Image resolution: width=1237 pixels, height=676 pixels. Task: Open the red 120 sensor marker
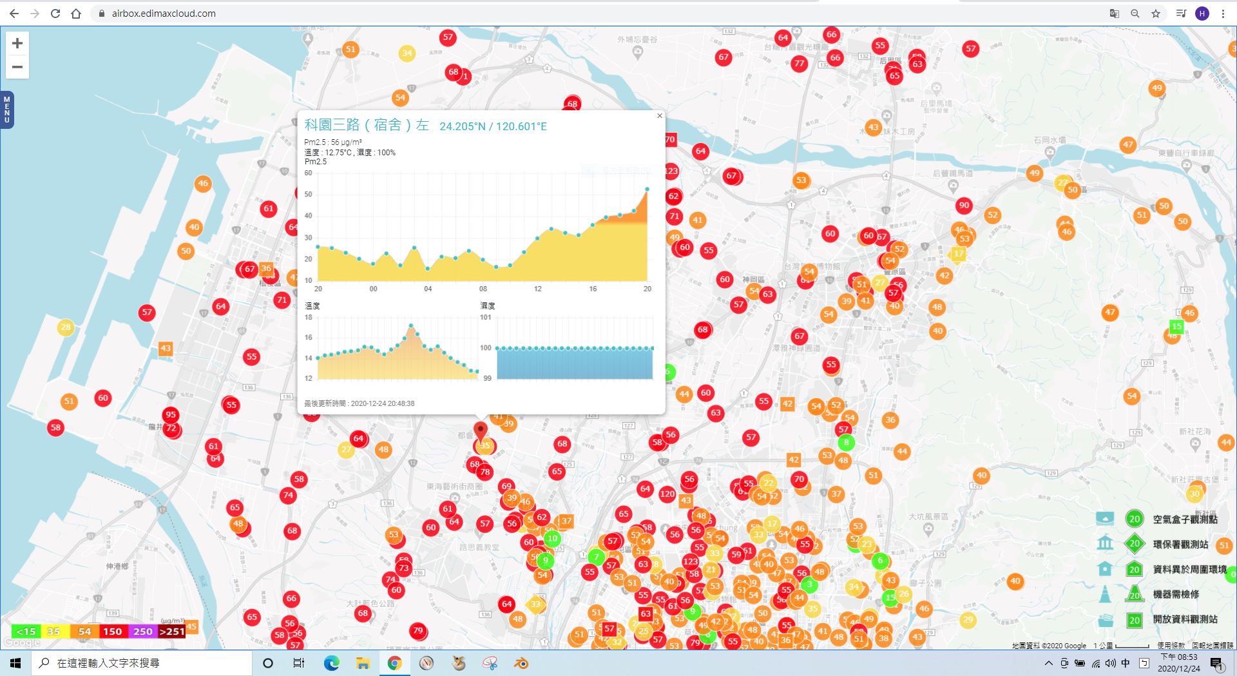(x=667, y=494)
